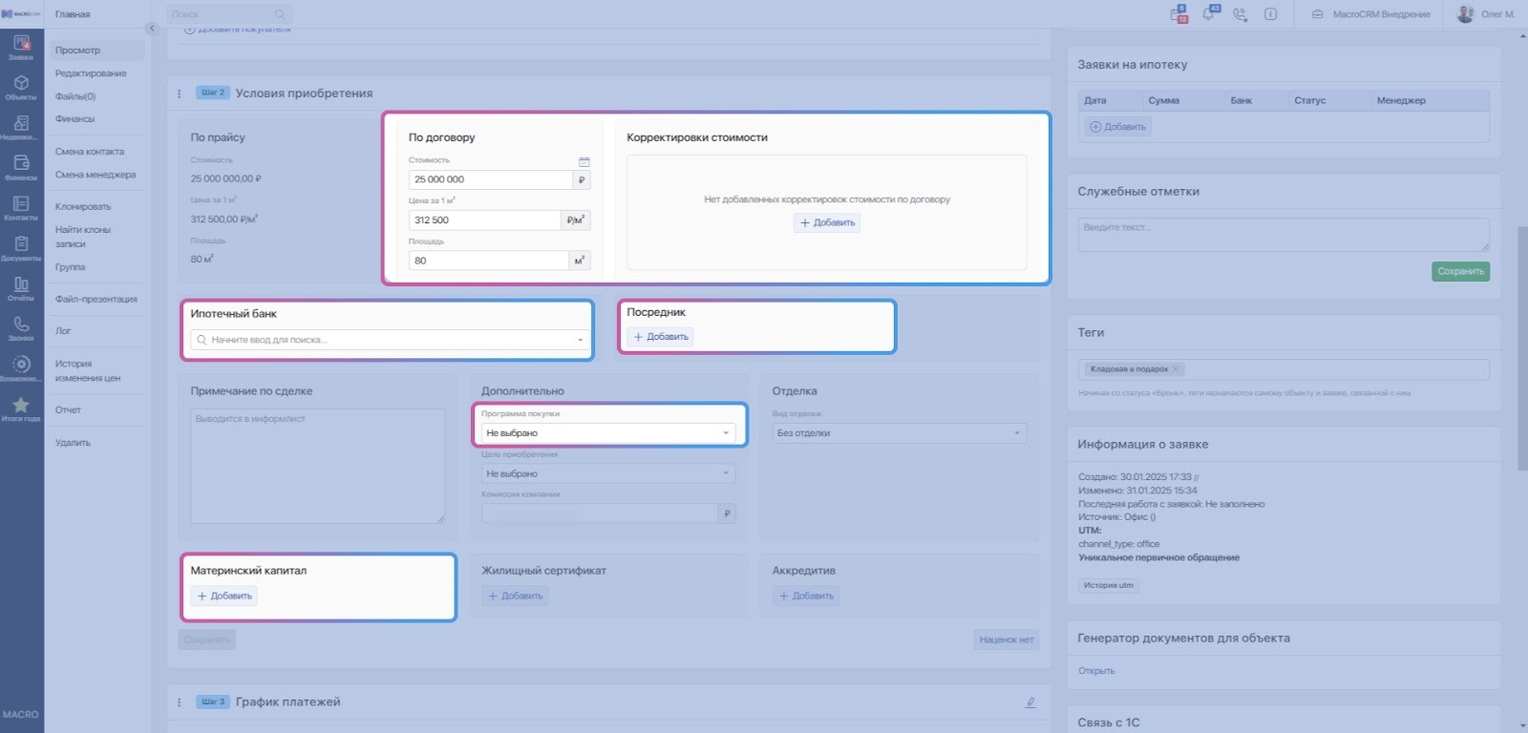The height and width of the screenshot is (733, 1528).
Task: Open the Вид отделки dropdown
Action: 899,433
